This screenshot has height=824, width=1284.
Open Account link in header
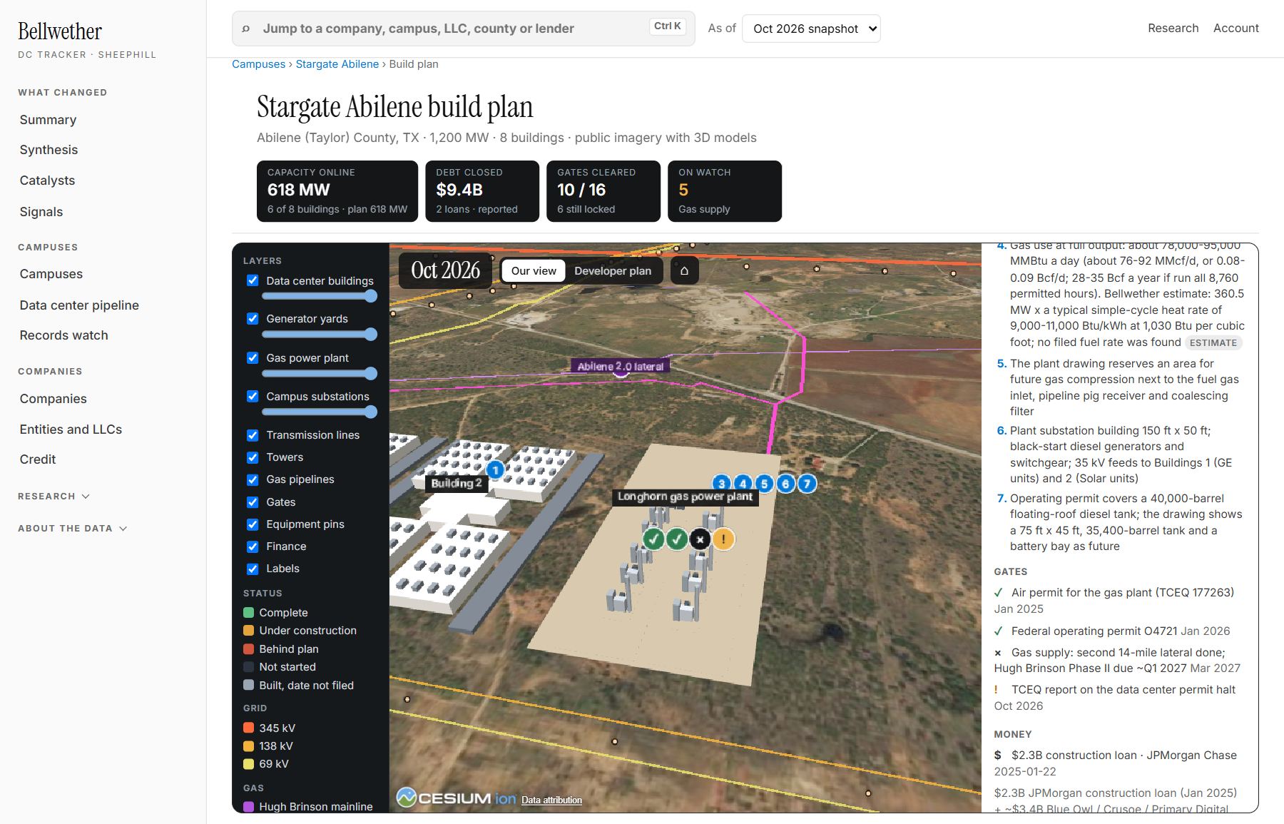pos(1236,28)
